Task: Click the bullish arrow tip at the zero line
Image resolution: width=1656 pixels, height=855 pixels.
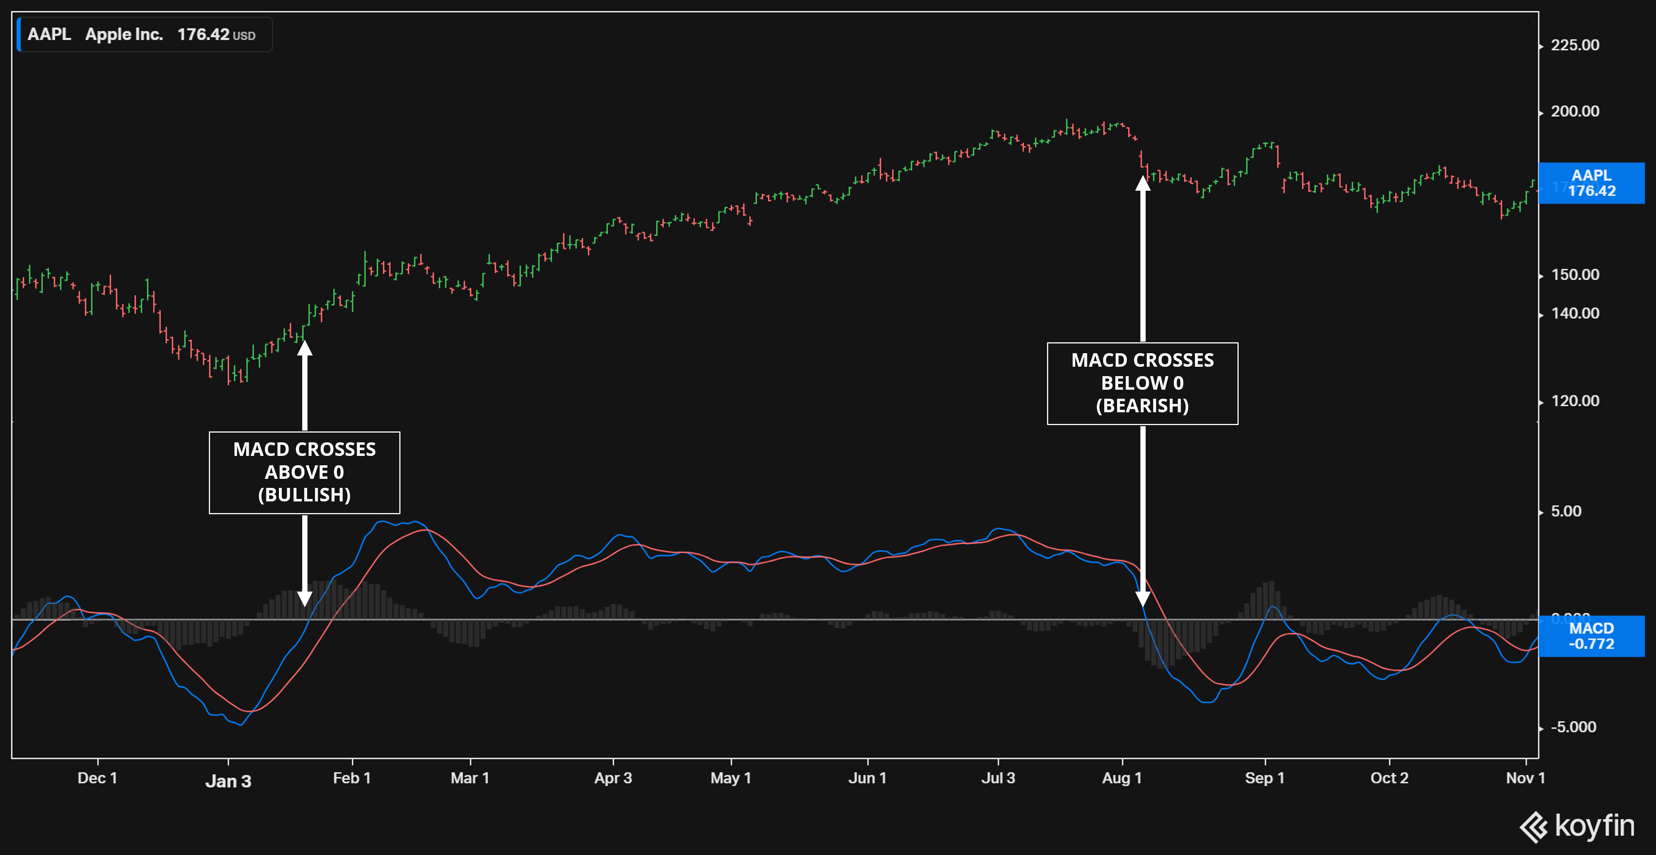Action: (305, 603)
